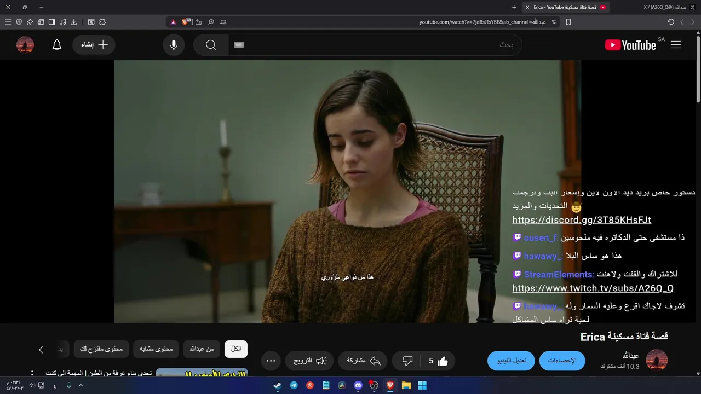Screen dimensions: 701x394
Task: Click the Brave Rewards triangle icon
Action: 173,22
